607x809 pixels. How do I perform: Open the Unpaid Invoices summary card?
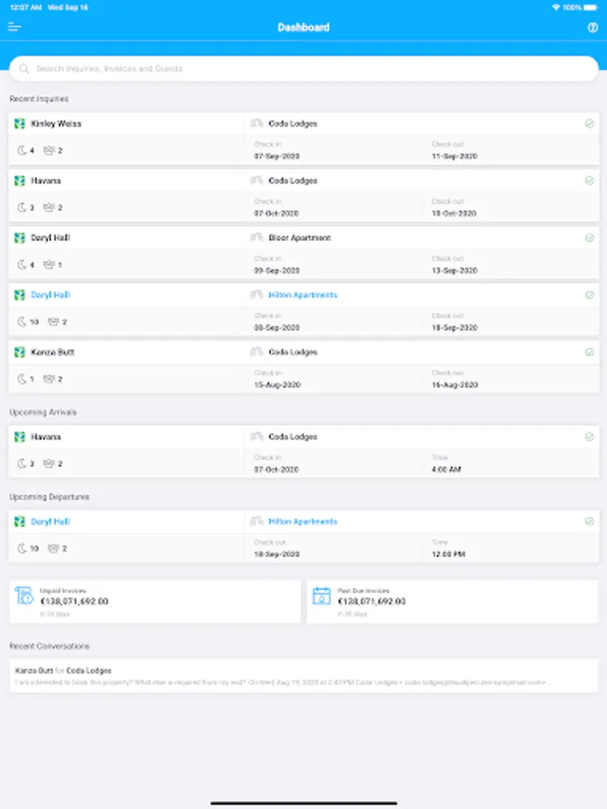coord(155,601)
